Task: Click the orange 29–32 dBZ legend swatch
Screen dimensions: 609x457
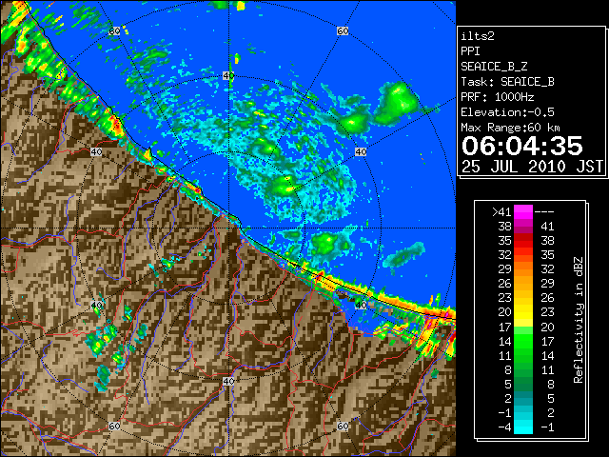Action: [x=523, y=268]
